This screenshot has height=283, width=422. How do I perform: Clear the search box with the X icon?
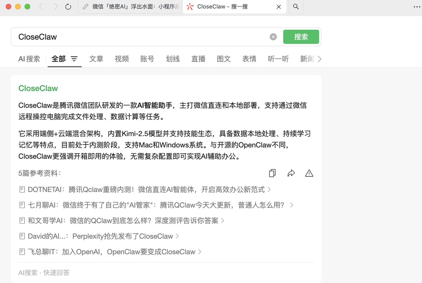pos(273,37)
